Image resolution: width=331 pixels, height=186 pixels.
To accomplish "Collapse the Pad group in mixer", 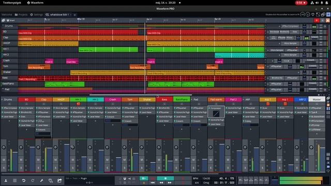I will 192,99.
